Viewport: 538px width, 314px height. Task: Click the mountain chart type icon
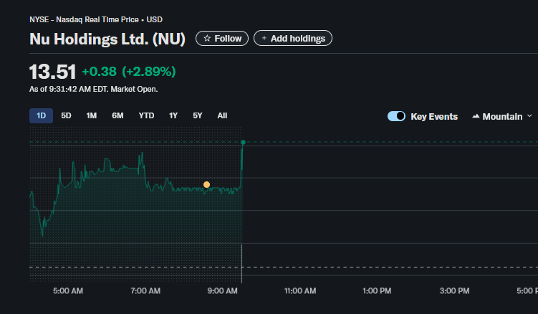[x=476, y=116]
